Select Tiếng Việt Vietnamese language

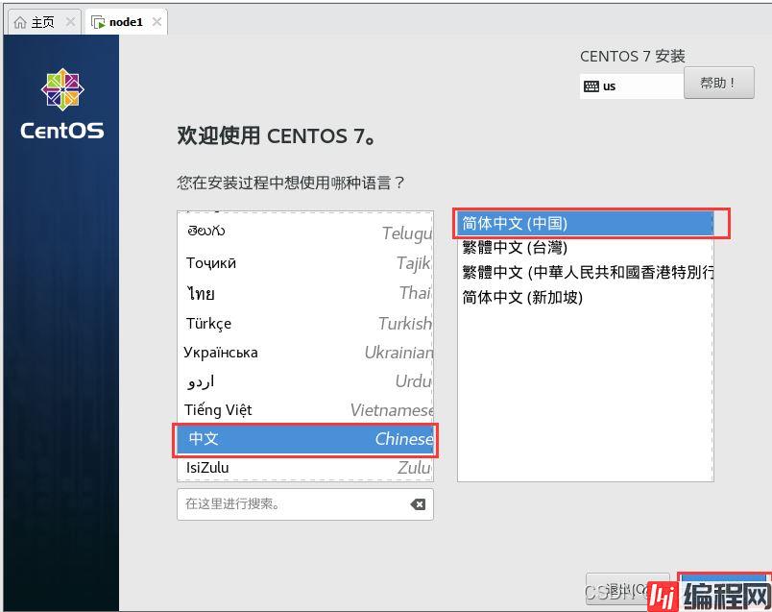305,410
